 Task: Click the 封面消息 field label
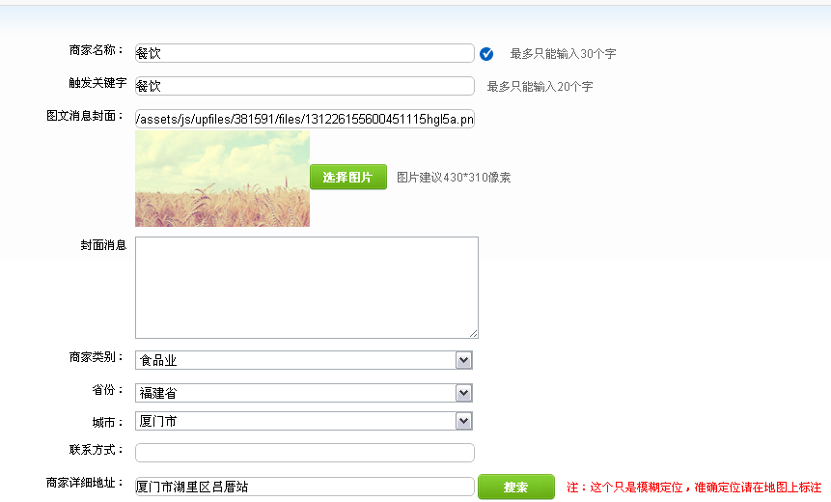click(x=102, y=245)
